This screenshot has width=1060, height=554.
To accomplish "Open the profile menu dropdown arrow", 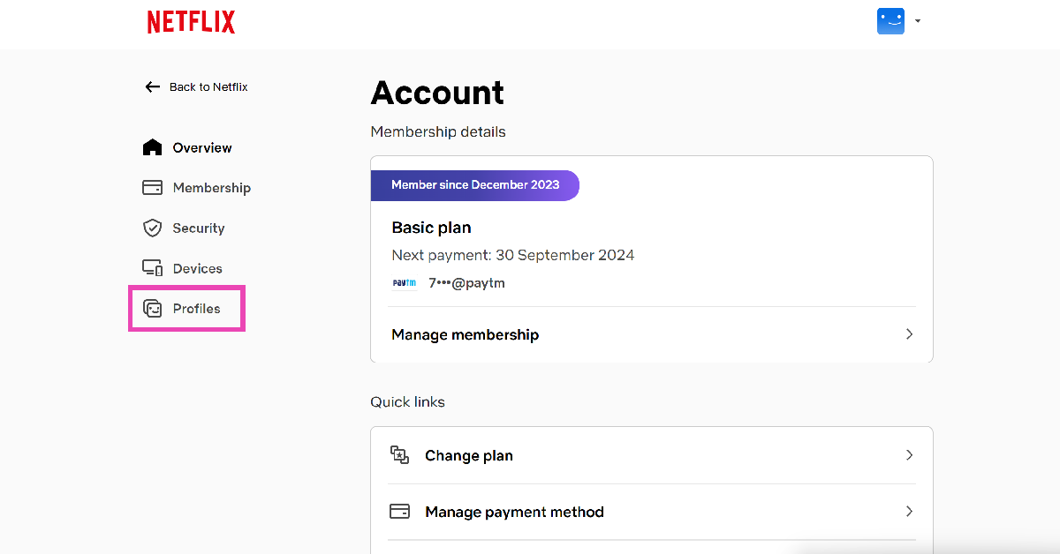I will tap(918, 21).
